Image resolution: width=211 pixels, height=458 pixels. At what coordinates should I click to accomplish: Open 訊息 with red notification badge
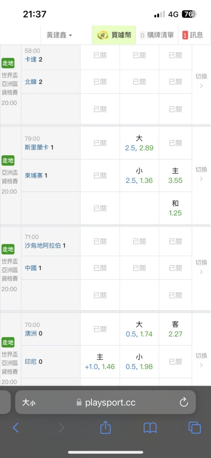click(x=193, y=35)
